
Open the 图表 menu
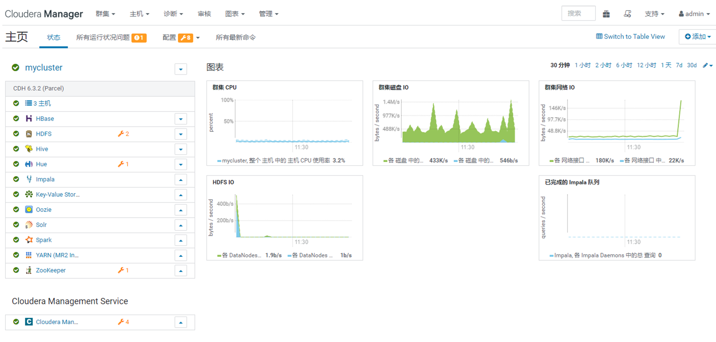coord(235,14)
